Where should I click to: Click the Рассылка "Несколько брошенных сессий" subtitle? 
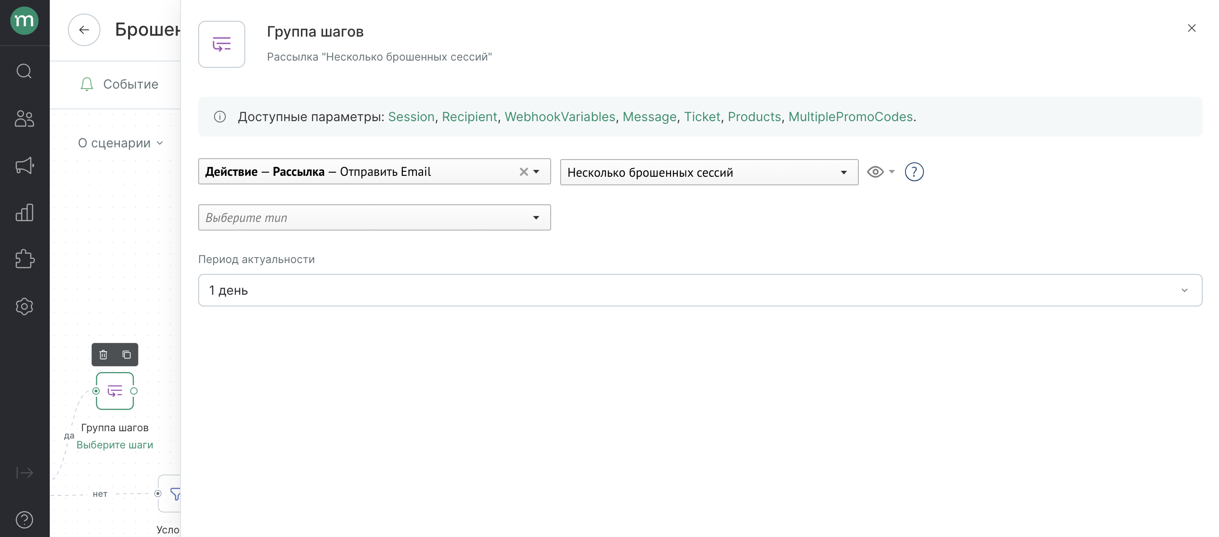tap(379, 57)
